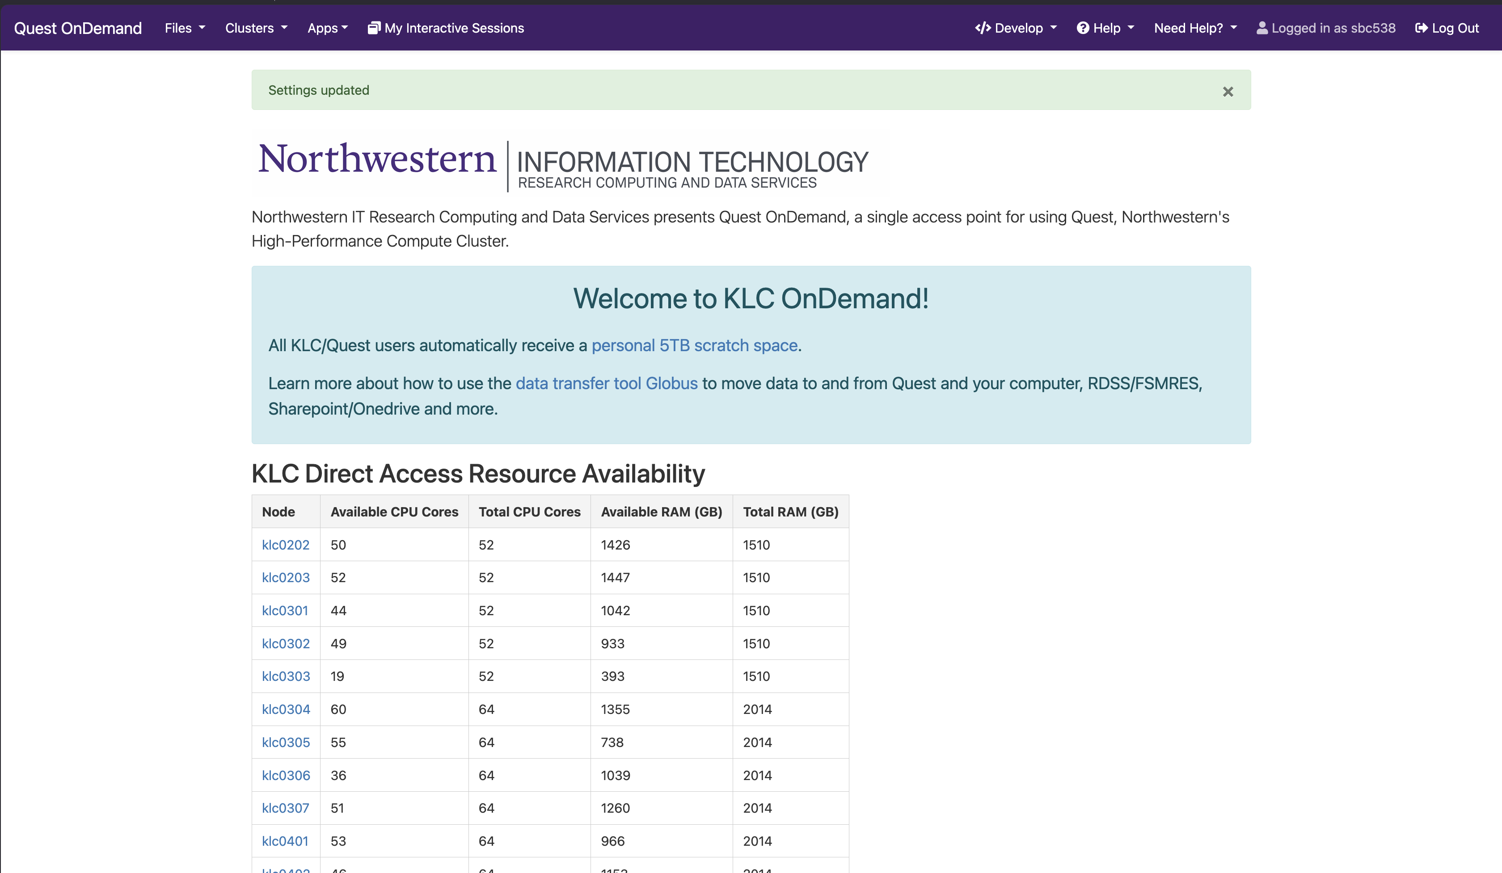This screenshot has width=1502, height=873.
Task: Open node klc0302 link
Action: [286, 644]
